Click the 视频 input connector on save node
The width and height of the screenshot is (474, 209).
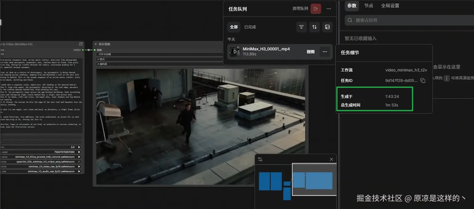(94, 50)
